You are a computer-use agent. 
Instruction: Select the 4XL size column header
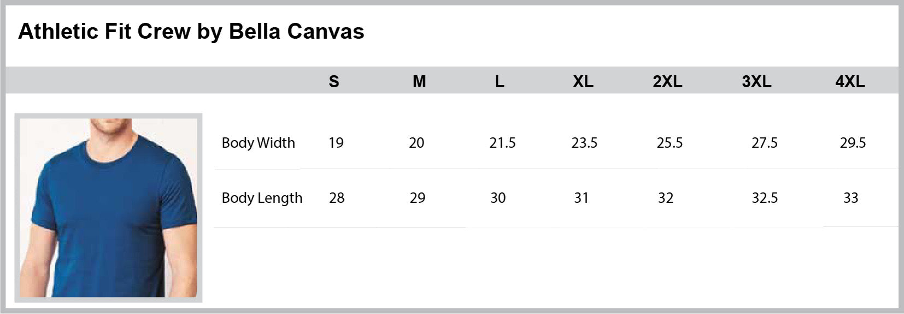850,82
